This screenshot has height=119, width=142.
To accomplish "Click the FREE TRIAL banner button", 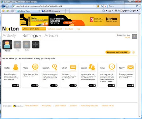I will coord(69,23).
